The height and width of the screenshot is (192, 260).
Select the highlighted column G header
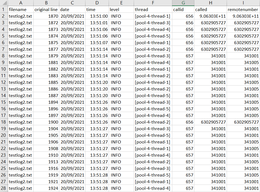point(183,3)
